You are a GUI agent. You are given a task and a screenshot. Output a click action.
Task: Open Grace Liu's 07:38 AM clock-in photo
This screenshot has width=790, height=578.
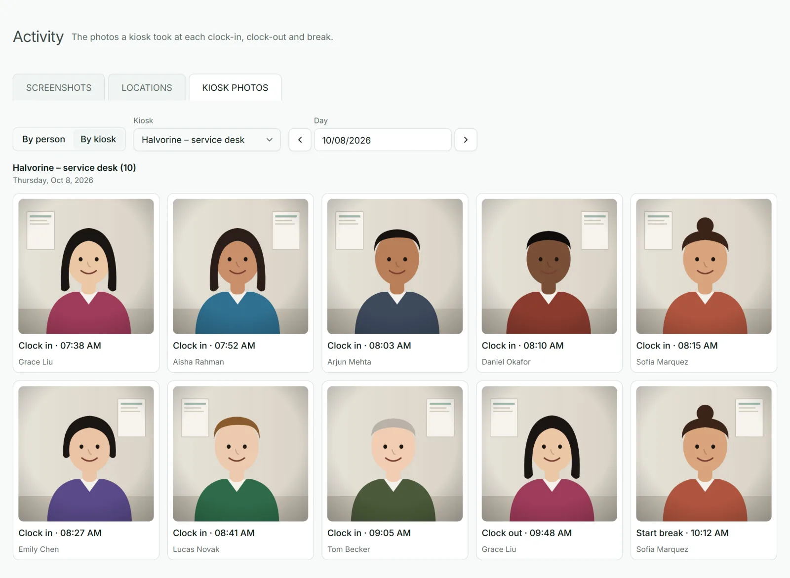[86, 267]
